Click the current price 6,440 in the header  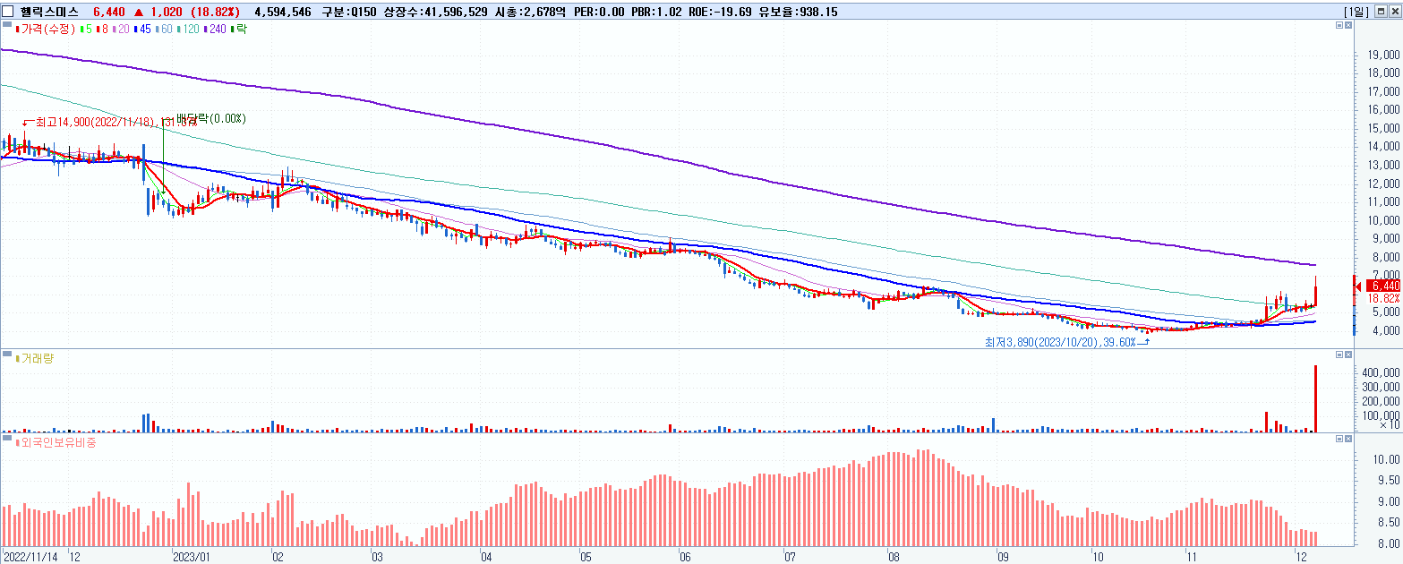click(109, 12)
